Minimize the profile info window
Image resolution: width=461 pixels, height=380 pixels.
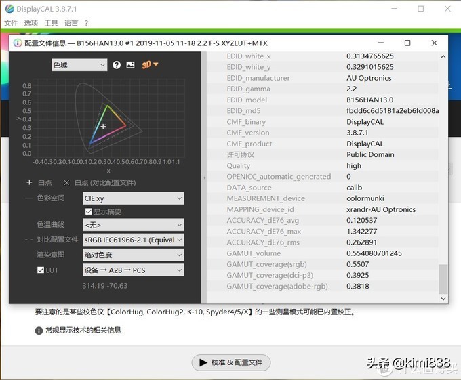coord(381,43)
